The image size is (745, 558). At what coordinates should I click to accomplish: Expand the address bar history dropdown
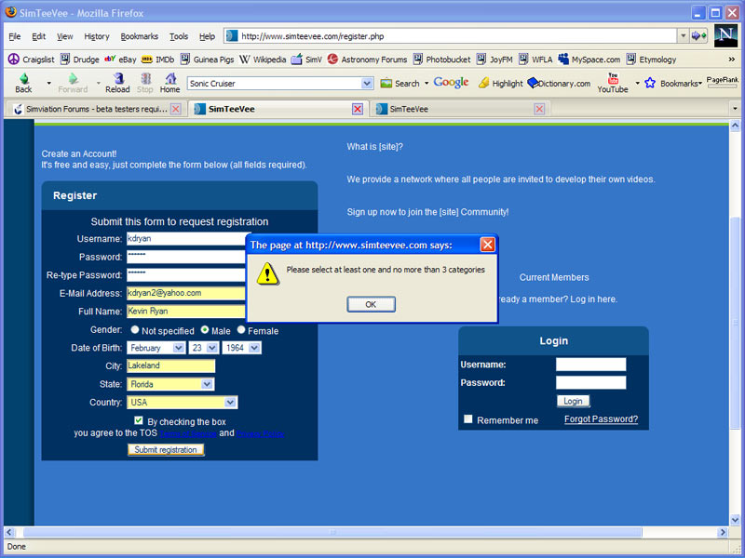click(684, 35)
